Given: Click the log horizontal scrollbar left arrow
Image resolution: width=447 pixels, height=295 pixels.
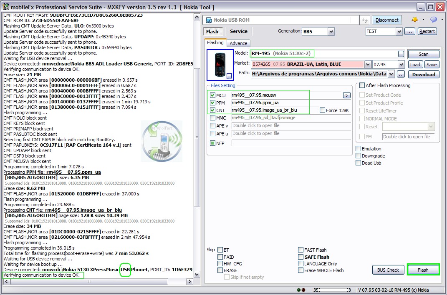Looking at the screenshot, I should pyautogui.click(x=7, y=282).
